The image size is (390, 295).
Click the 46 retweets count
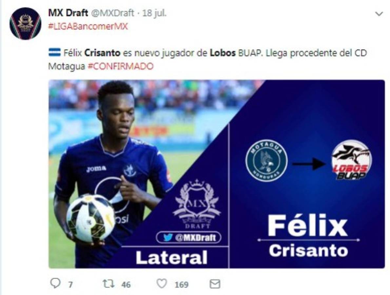coord(126,285)
